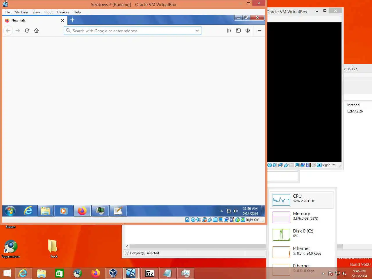Screen dimensions: 372x279
Task: Click shared folders indicator in Sexdows 7 status bar
Action: tap(215, 220)
